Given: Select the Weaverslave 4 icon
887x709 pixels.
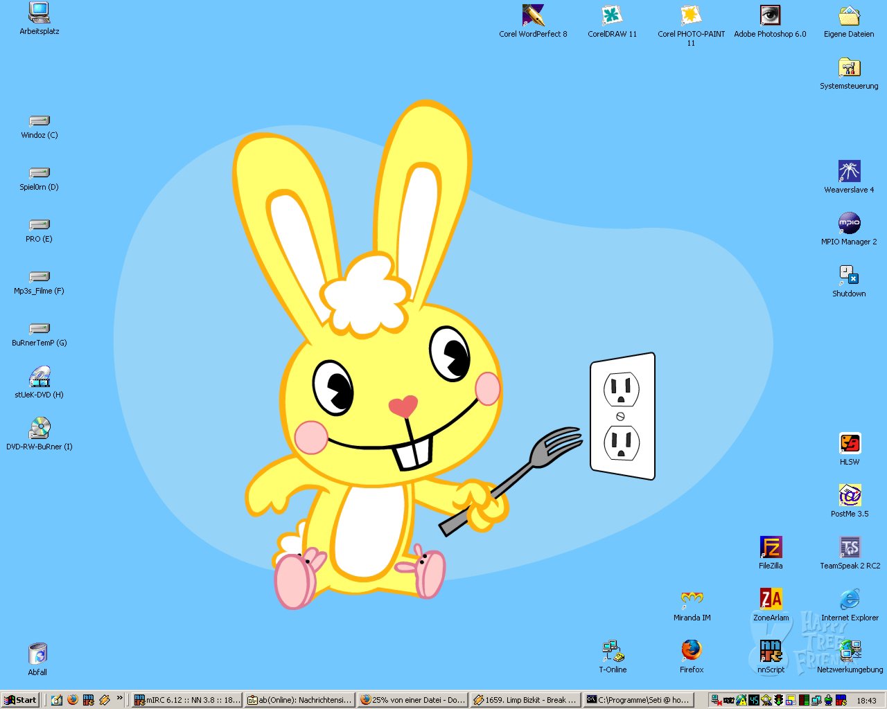Looking at the screenshot, I should pos(849,171).
